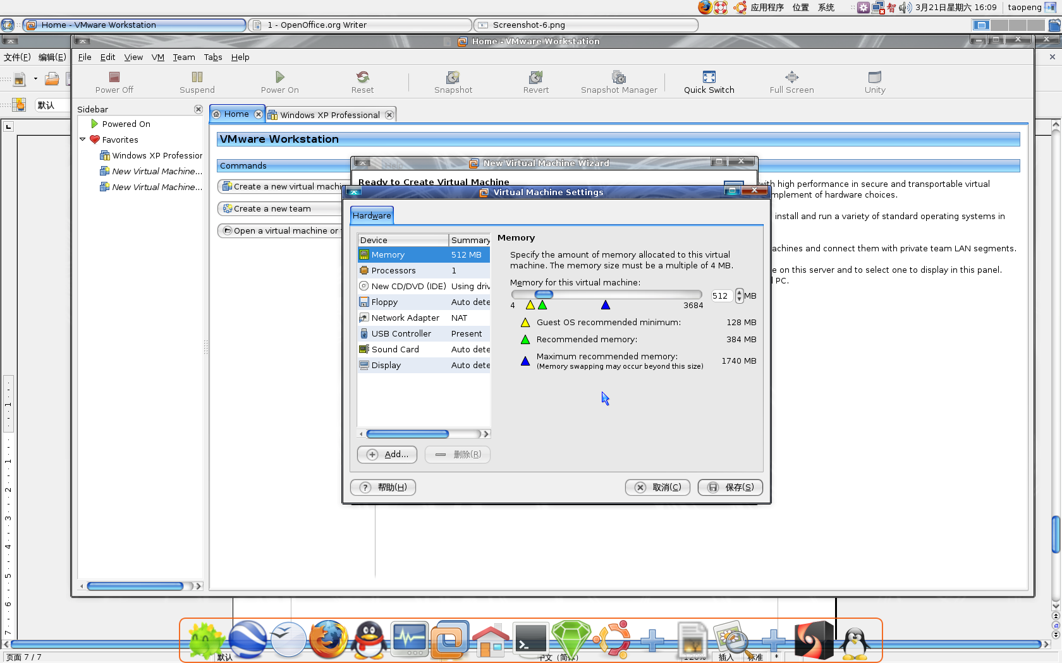Viewport: 1062px width, 663px height.
Task: Open the VM menu
Action: (x=158, y=57)
